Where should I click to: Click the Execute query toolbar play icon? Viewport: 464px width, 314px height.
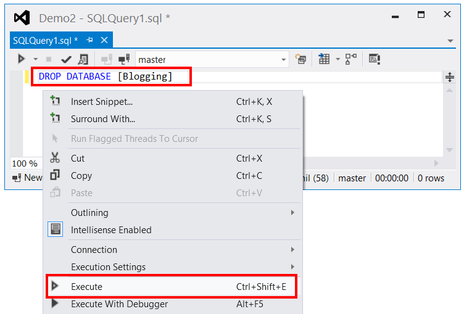click(22, 59)
